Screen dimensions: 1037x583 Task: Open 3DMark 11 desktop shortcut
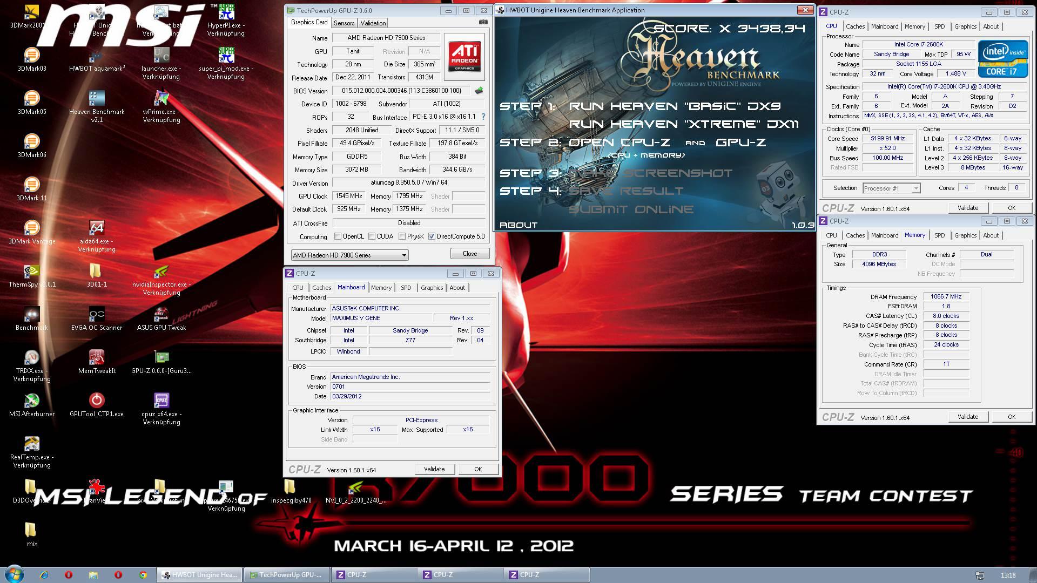32,188
